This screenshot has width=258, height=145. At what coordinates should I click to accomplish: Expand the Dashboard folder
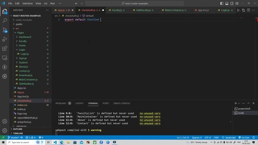pyautogui.click(x=25, y=37)
